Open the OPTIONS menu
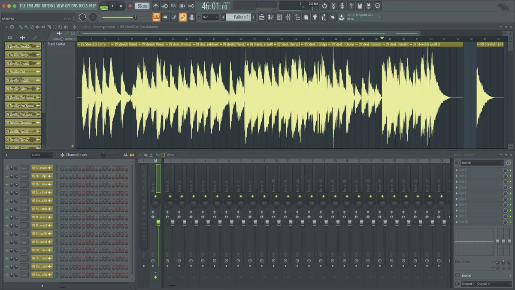Screen dimensions: 515x290 coord(71,6)
